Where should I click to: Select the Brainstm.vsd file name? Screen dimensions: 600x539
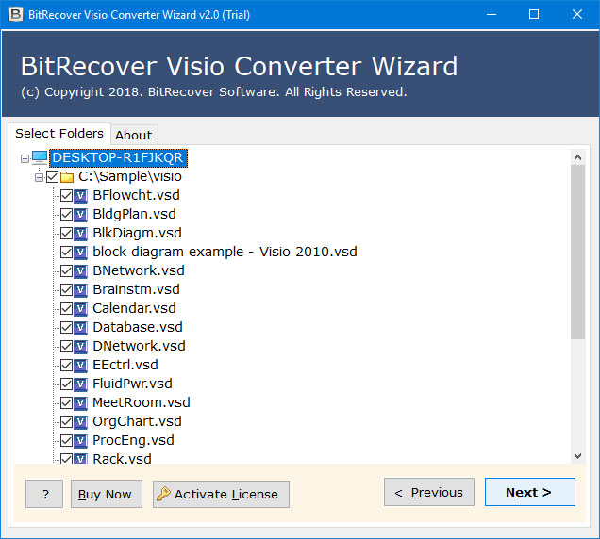pos(136,289)
